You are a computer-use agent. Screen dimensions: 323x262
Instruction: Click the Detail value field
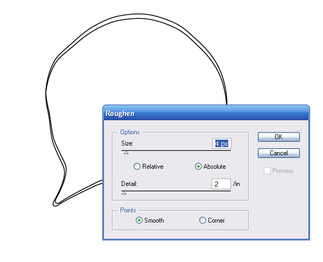221,184
